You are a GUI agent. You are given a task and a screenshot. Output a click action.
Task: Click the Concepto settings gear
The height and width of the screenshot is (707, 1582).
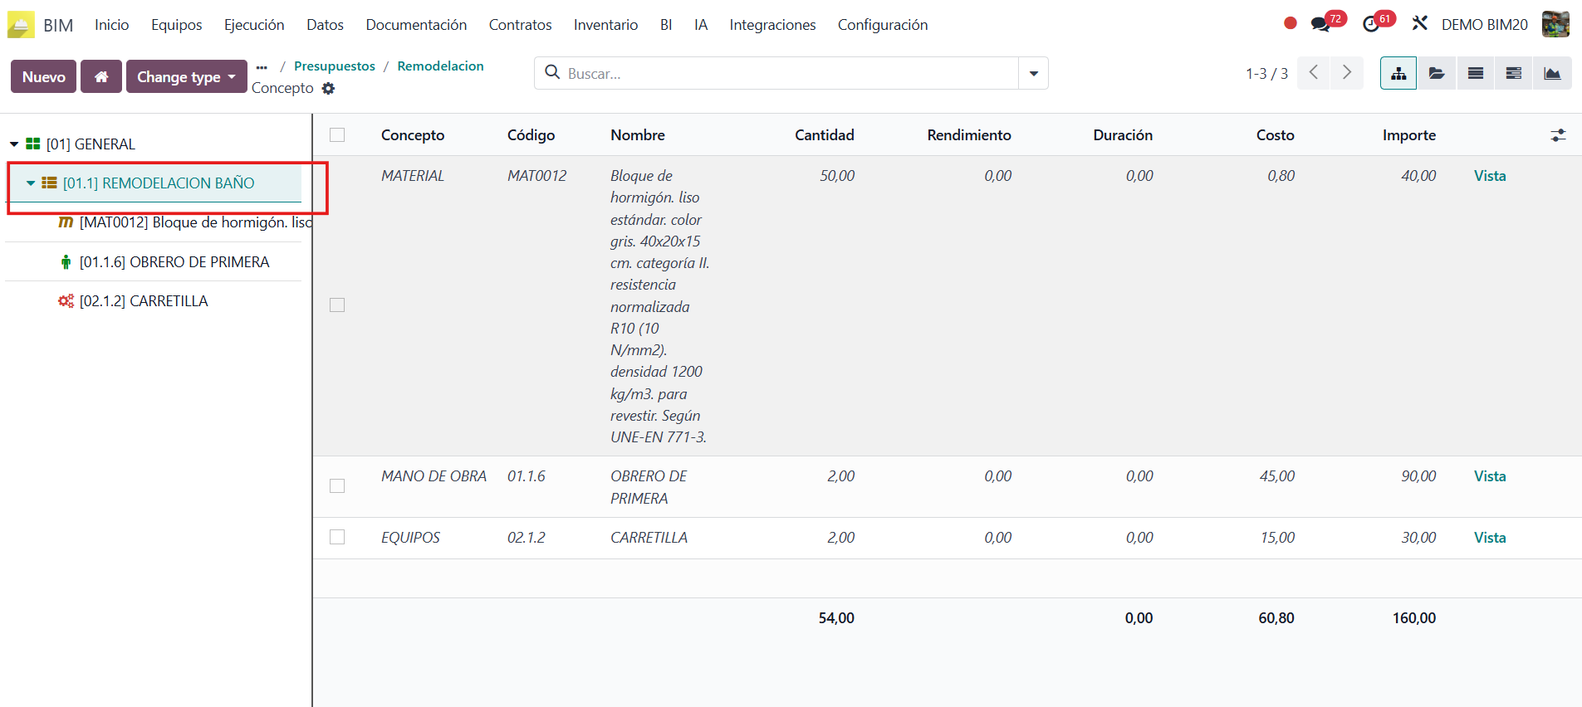click(x=328, y=89)
